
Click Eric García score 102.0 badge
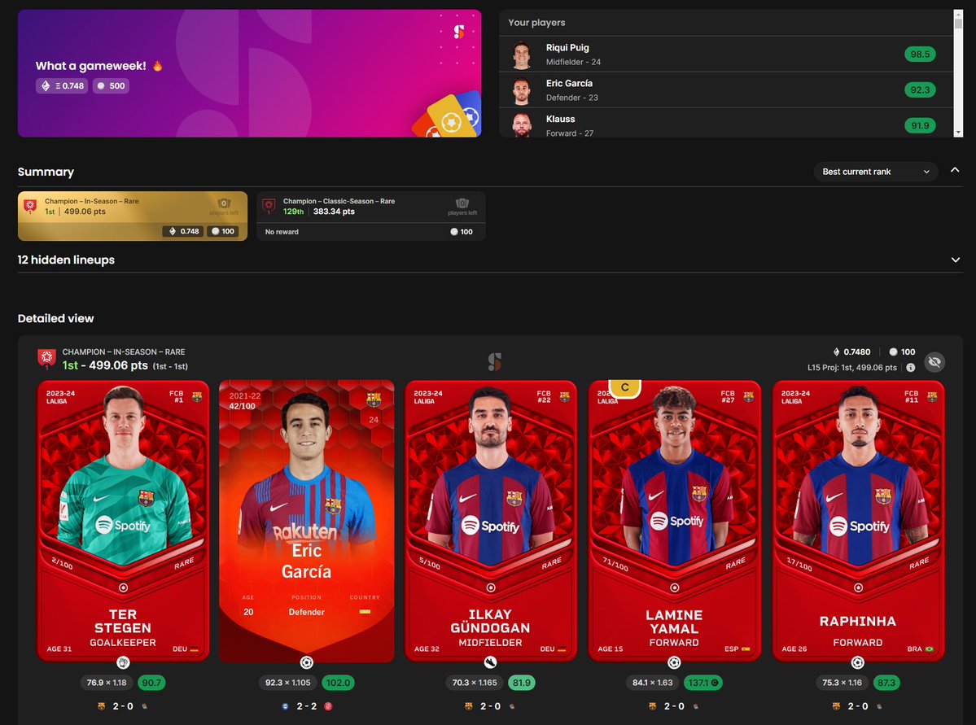[338, 683]
